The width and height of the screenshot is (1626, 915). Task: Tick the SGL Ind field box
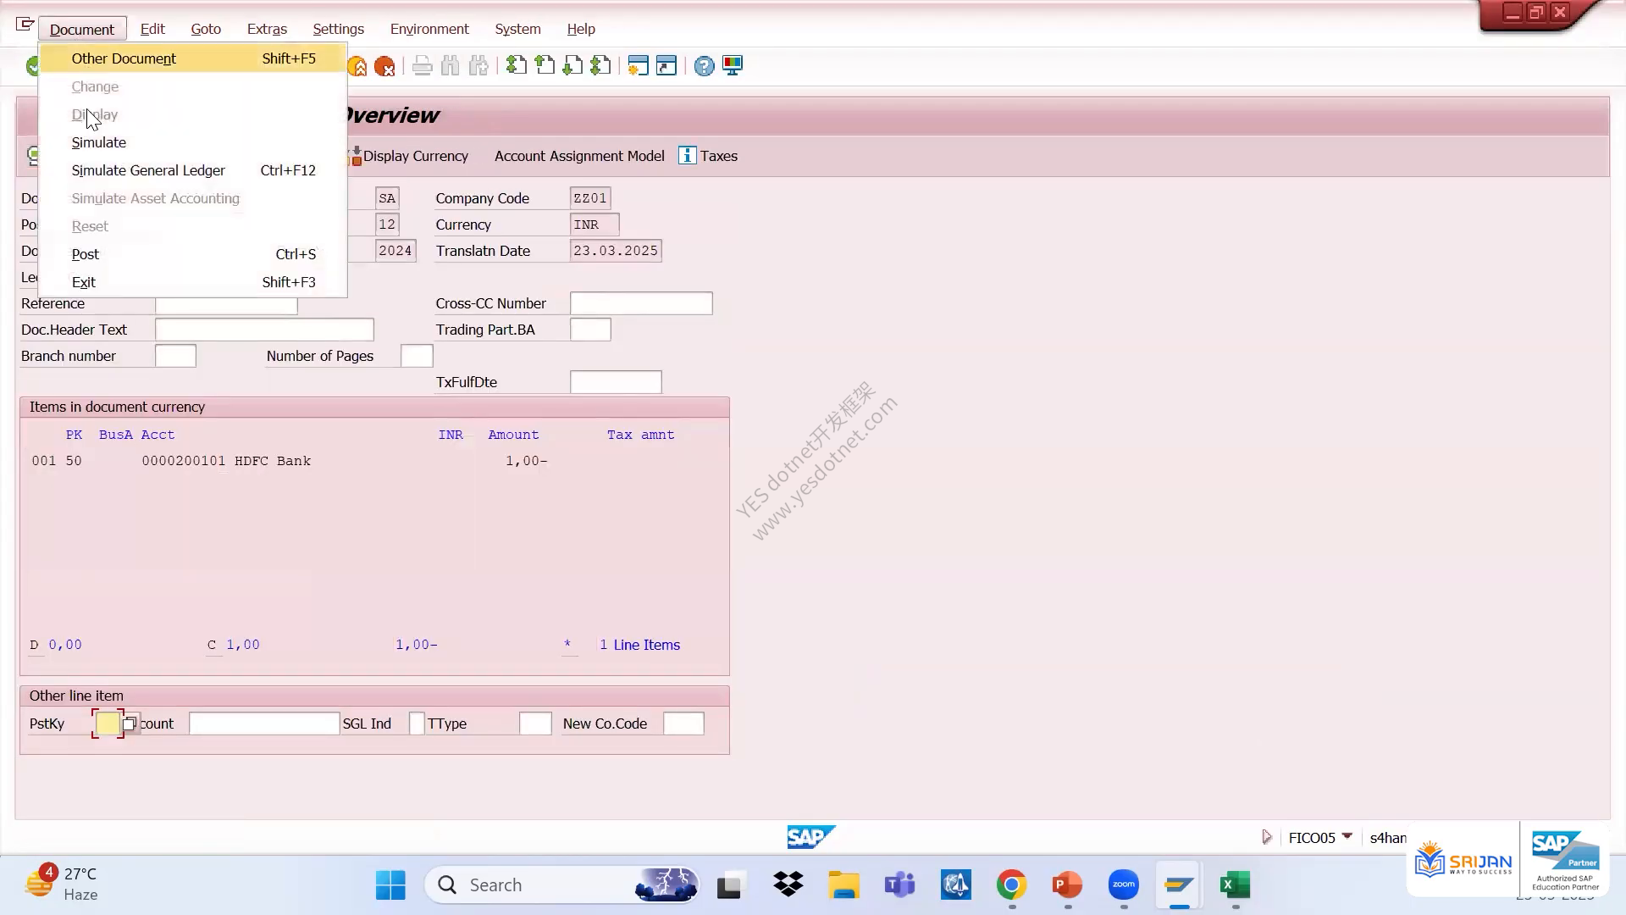pos(417,724)
